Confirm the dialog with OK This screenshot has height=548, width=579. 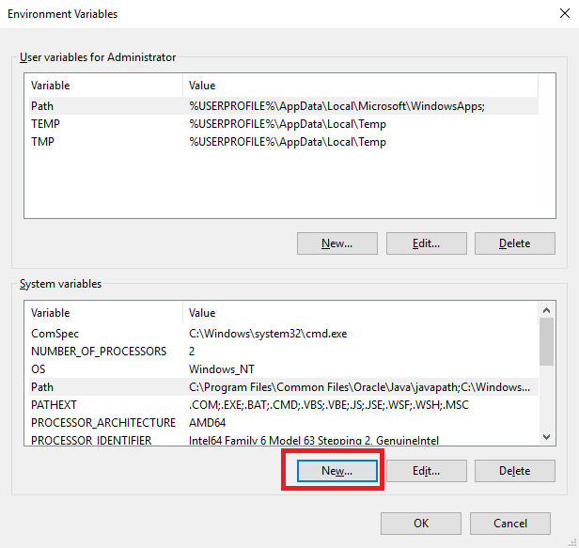(421, 524)
